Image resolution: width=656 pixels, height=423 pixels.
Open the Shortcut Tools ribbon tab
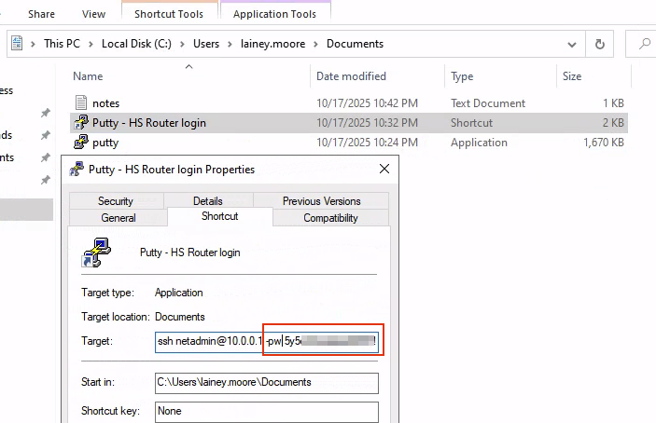169,14
